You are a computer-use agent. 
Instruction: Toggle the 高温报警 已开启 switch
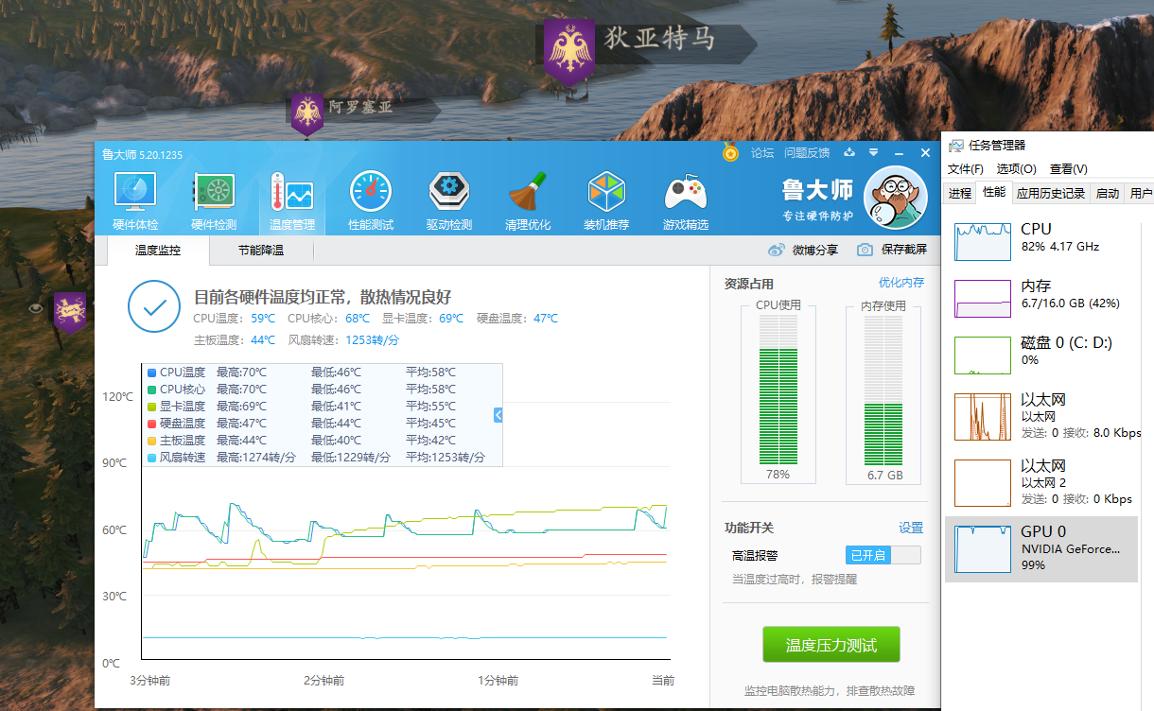point(883,555)
